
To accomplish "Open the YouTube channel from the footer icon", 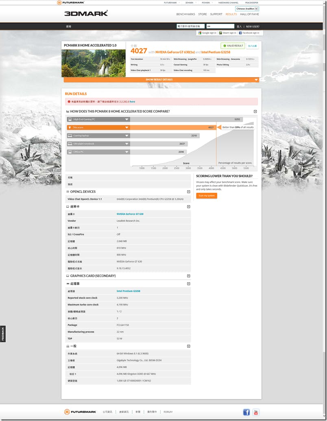I will 256,412.
